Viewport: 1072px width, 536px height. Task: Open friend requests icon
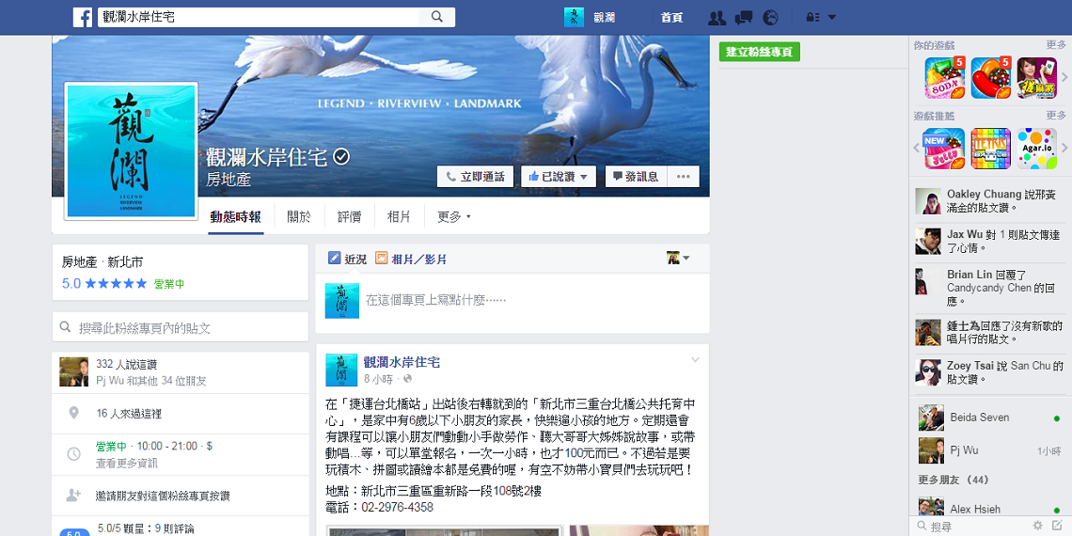(717, 18)
